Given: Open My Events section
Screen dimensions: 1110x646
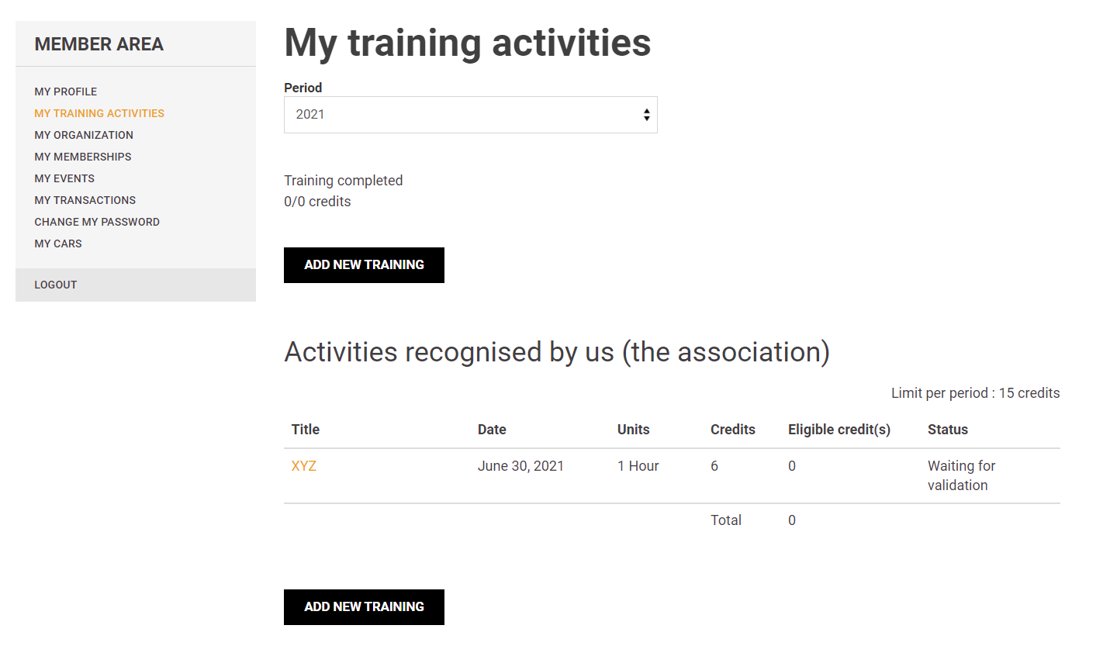Looking at the screenshot, I should click(64, 178).
